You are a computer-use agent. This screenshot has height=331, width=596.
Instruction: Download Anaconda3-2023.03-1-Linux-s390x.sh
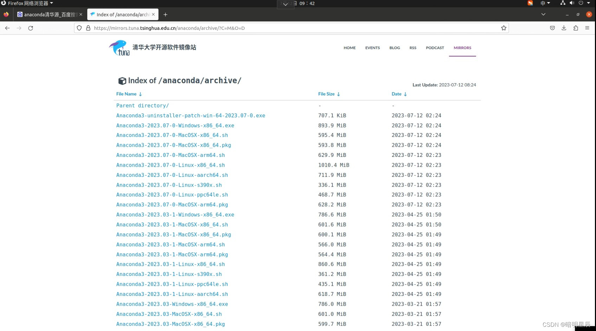pyautogui.click(x=169, y=274)
